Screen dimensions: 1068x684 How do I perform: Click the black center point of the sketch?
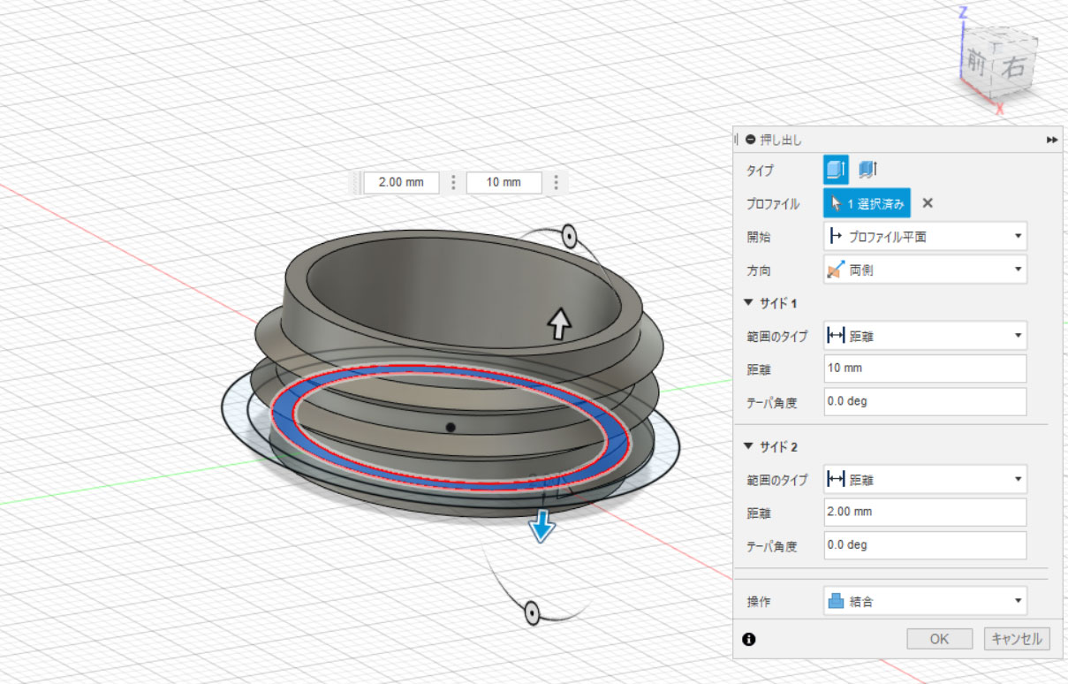click(x=451, y=428)
